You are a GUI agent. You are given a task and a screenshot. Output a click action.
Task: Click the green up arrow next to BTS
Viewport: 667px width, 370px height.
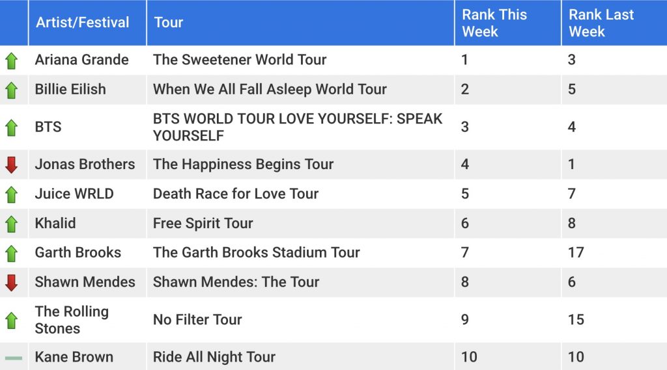(x=12, y=127)
